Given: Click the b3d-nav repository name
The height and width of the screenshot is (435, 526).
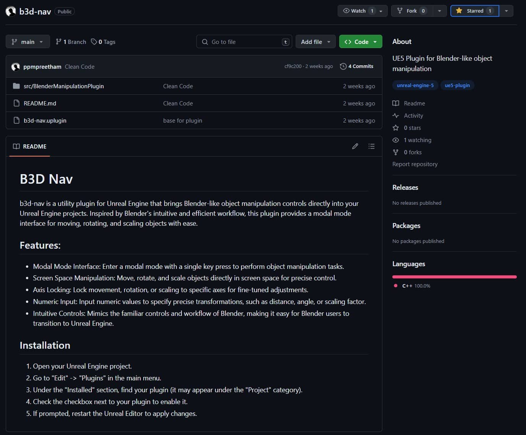Looking at the screenshot, I should 35,11.
